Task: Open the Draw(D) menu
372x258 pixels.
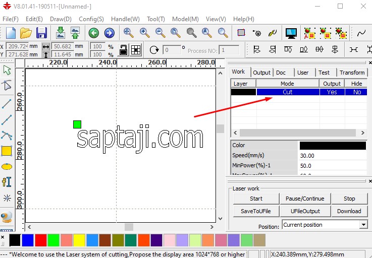Action: 61,19
